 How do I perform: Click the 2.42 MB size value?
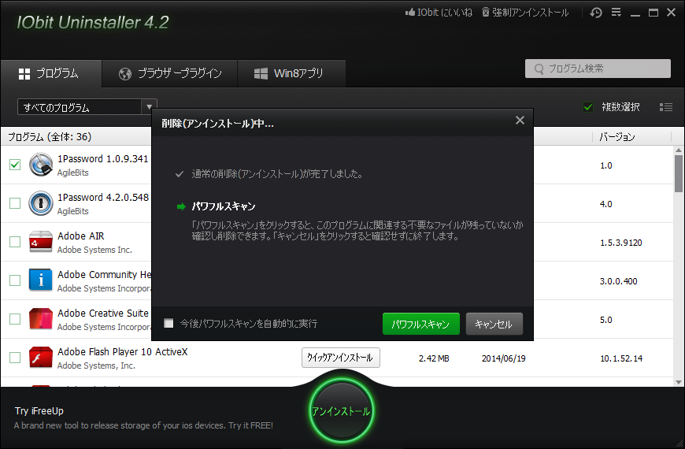tap(434, 358)
